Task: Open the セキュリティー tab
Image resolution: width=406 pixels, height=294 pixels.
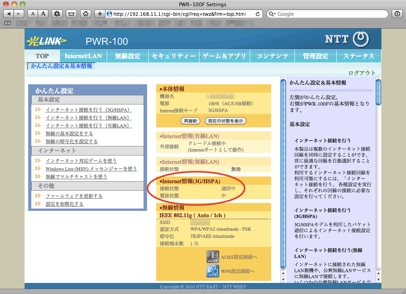Action: [x=174, y=56]
